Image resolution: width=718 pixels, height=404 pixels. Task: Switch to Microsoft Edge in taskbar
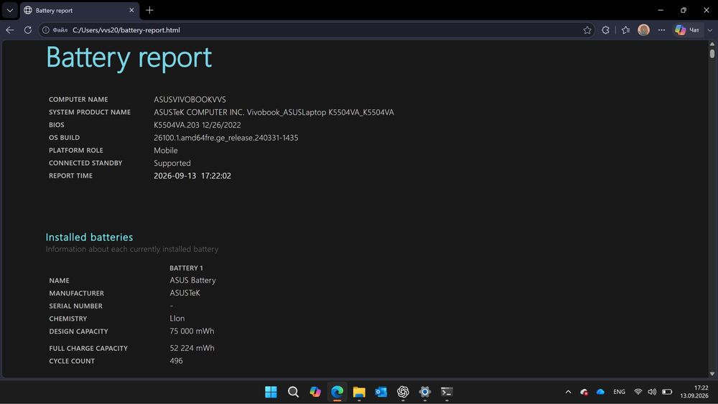(x=337, y=392)
